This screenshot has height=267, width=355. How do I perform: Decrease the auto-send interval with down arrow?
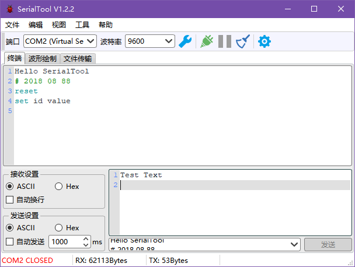coord(86,245)
